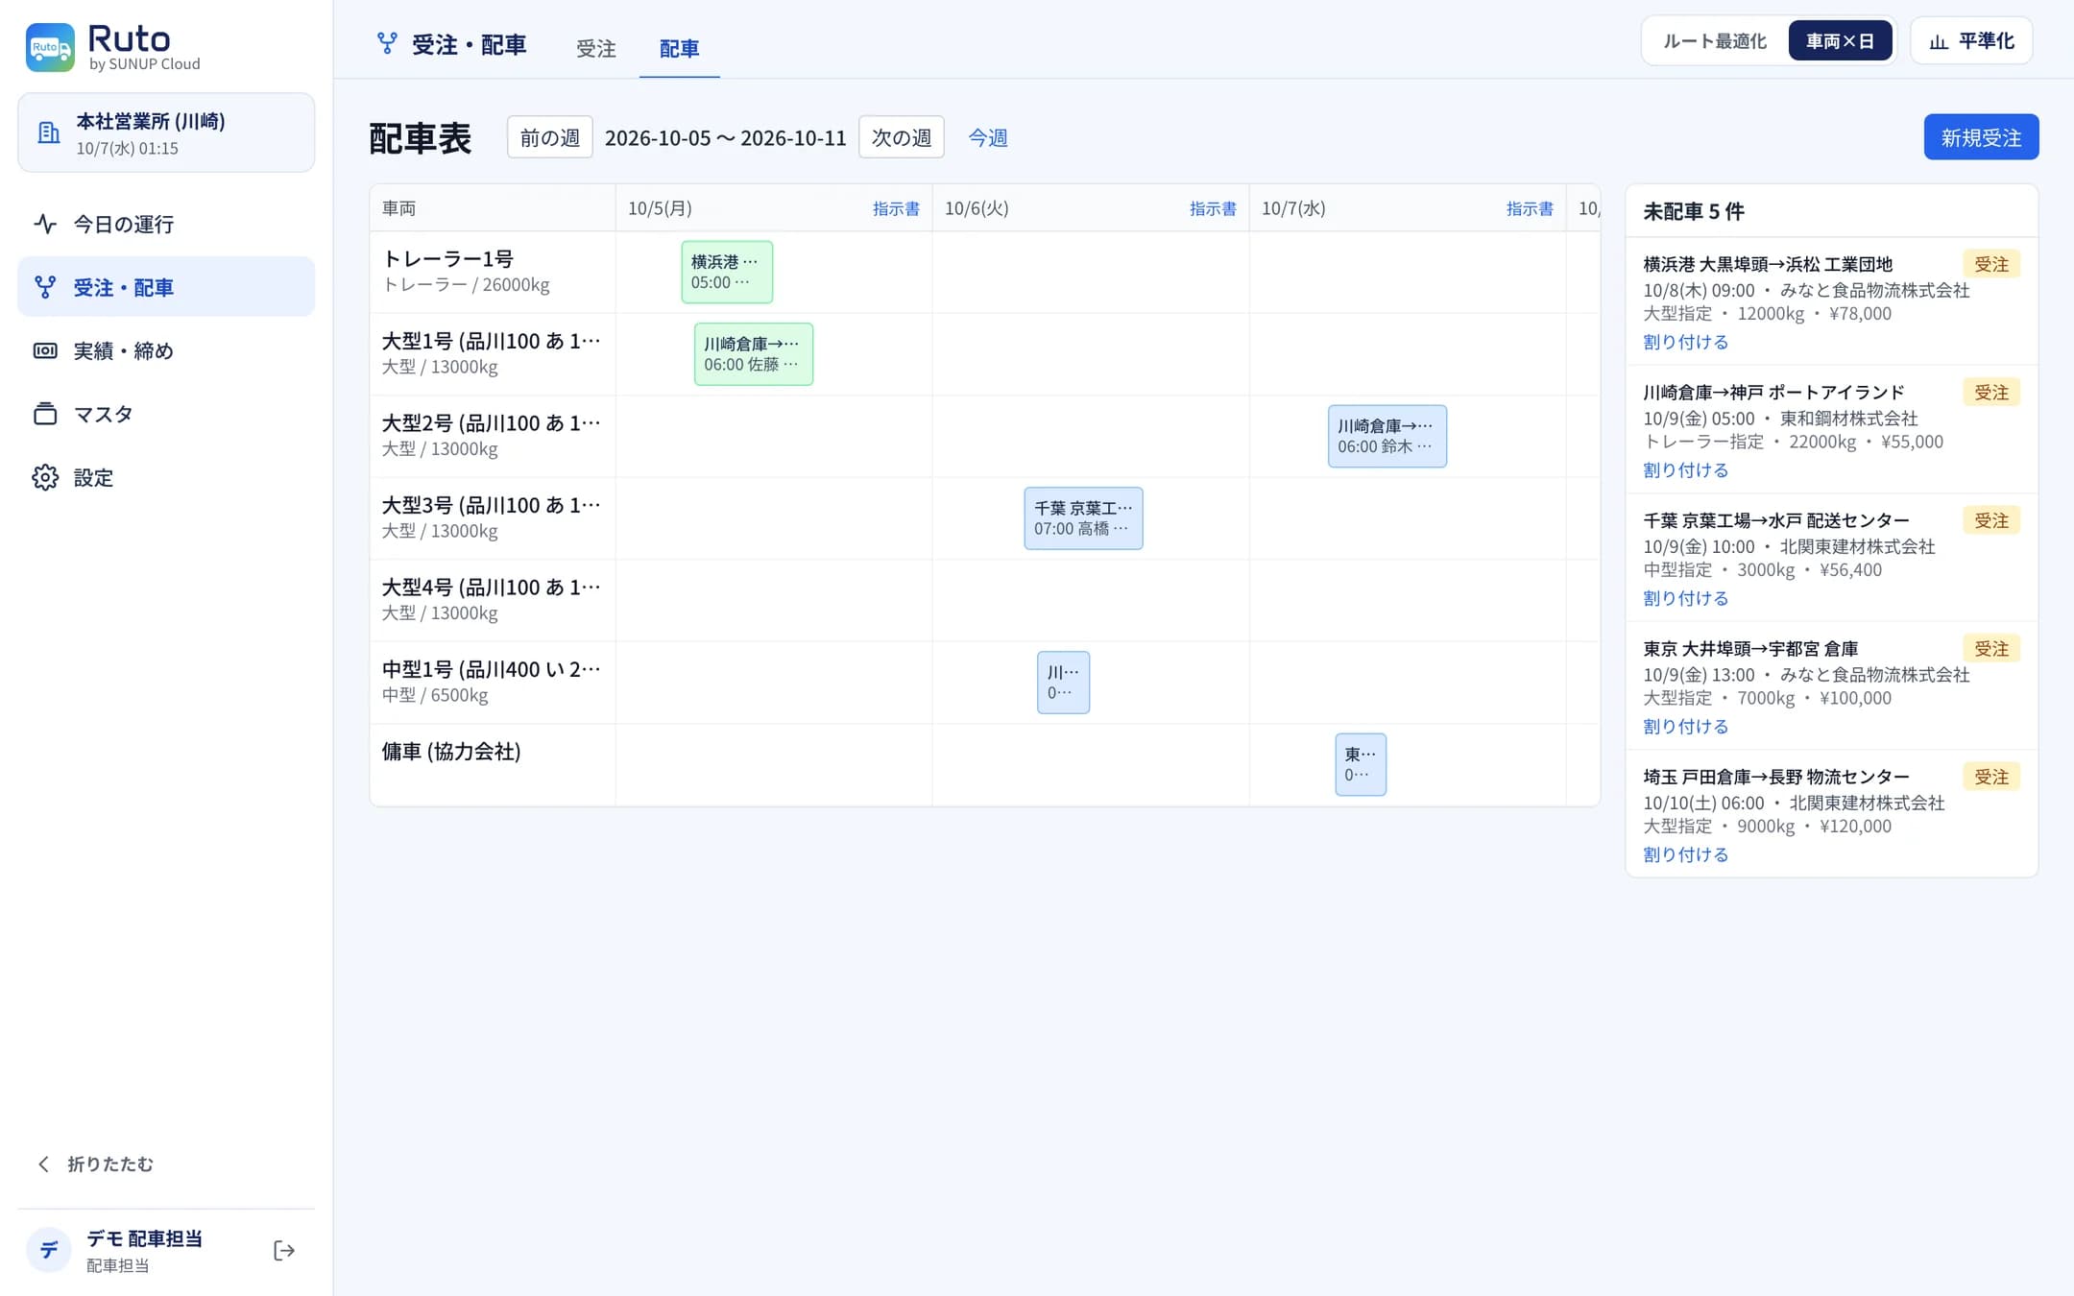The width and height of the screenshot is (2074, 1296).
Task: Click the Ruto truck logo icon
Action: click(x=50, y=47)
